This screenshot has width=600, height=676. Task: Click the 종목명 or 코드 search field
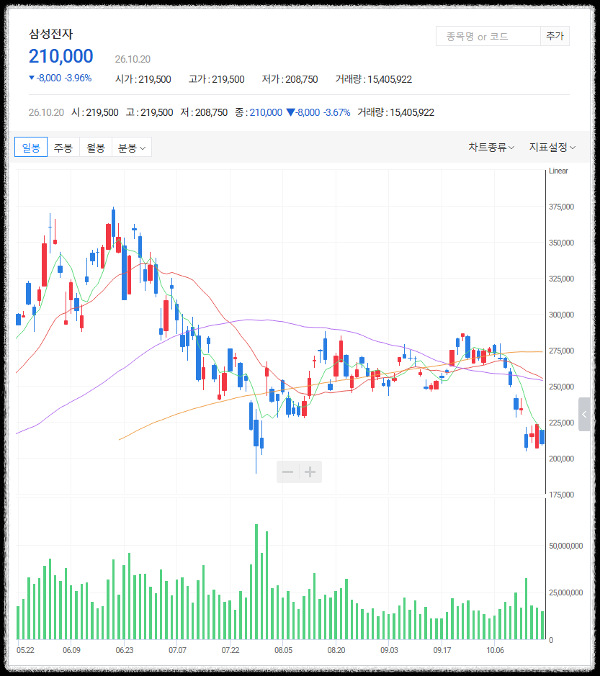pyautogui.click(x=488, y=36)
